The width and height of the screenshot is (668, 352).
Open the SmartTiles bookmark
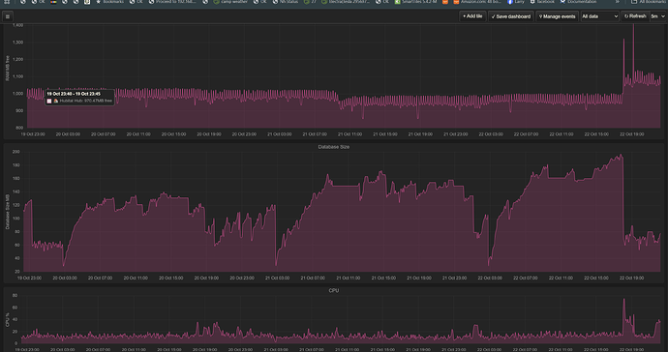tap(415, 2)
